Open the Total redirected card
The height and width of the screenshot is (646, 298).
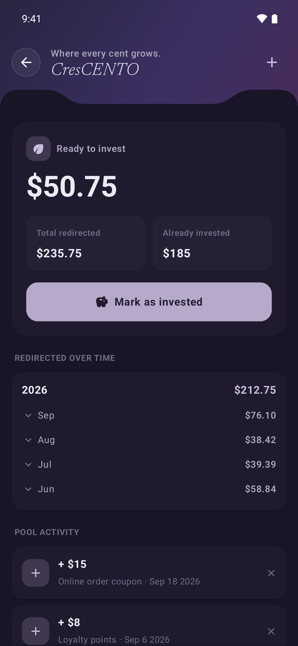coord(86,243)
